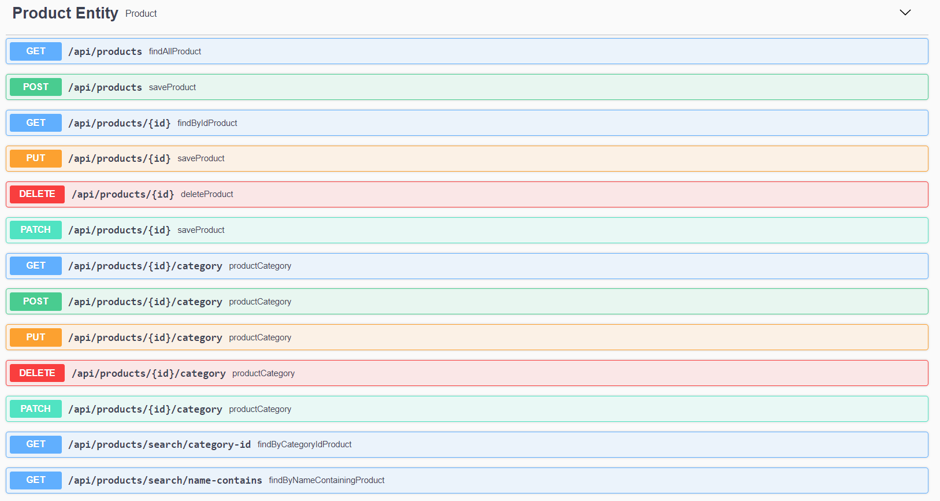Expand GET badge for /api/products/{id}/category
The image size is (940, 501).
(36, 266)
